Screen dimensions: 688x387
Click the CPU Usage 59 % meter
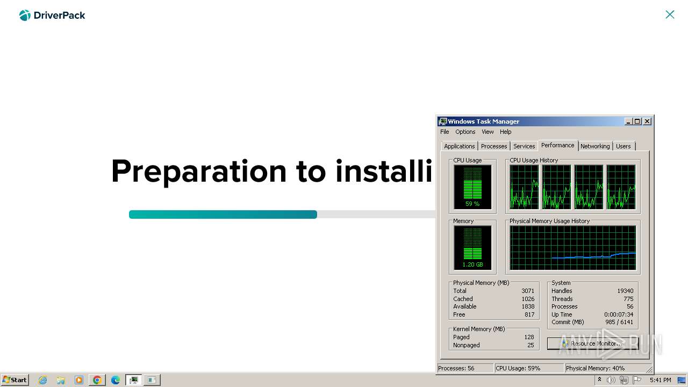coord(472,187)
